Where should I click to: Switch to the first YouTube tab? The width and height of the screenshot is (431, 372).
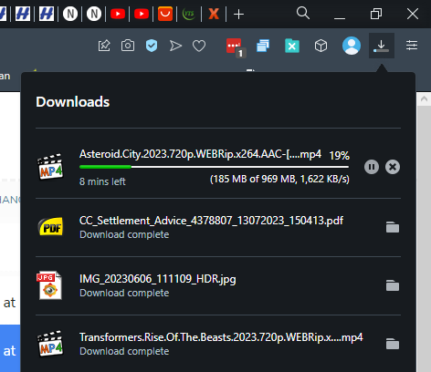pyautogui.click(x=118, y=14)
